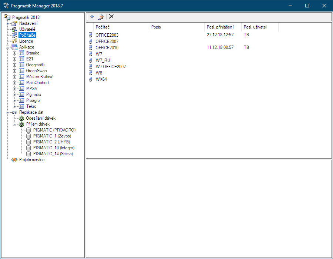The height and width of the screenshot is (259, 333).
Task: Click the PIGMATIC (PROAGRO) database icon
Action: [28, 130]
